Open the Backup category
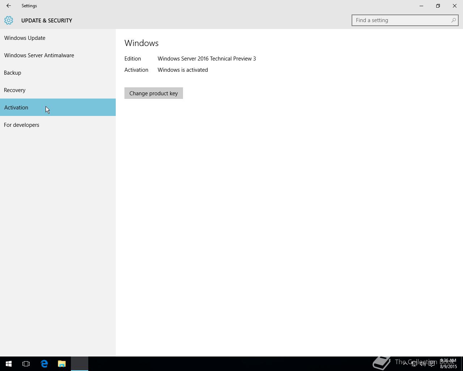463x371 pixels. pyautogui.click(x=58, y=72)
